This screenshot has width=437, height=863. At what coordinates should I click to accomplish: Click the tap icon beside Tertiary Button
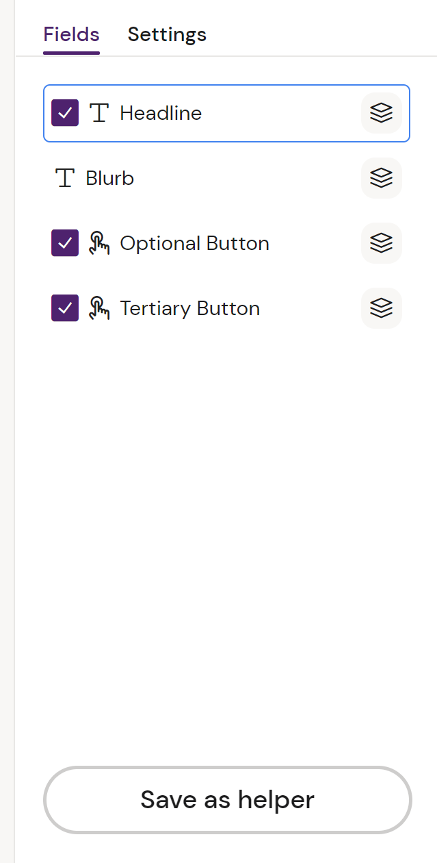point(99,308)
